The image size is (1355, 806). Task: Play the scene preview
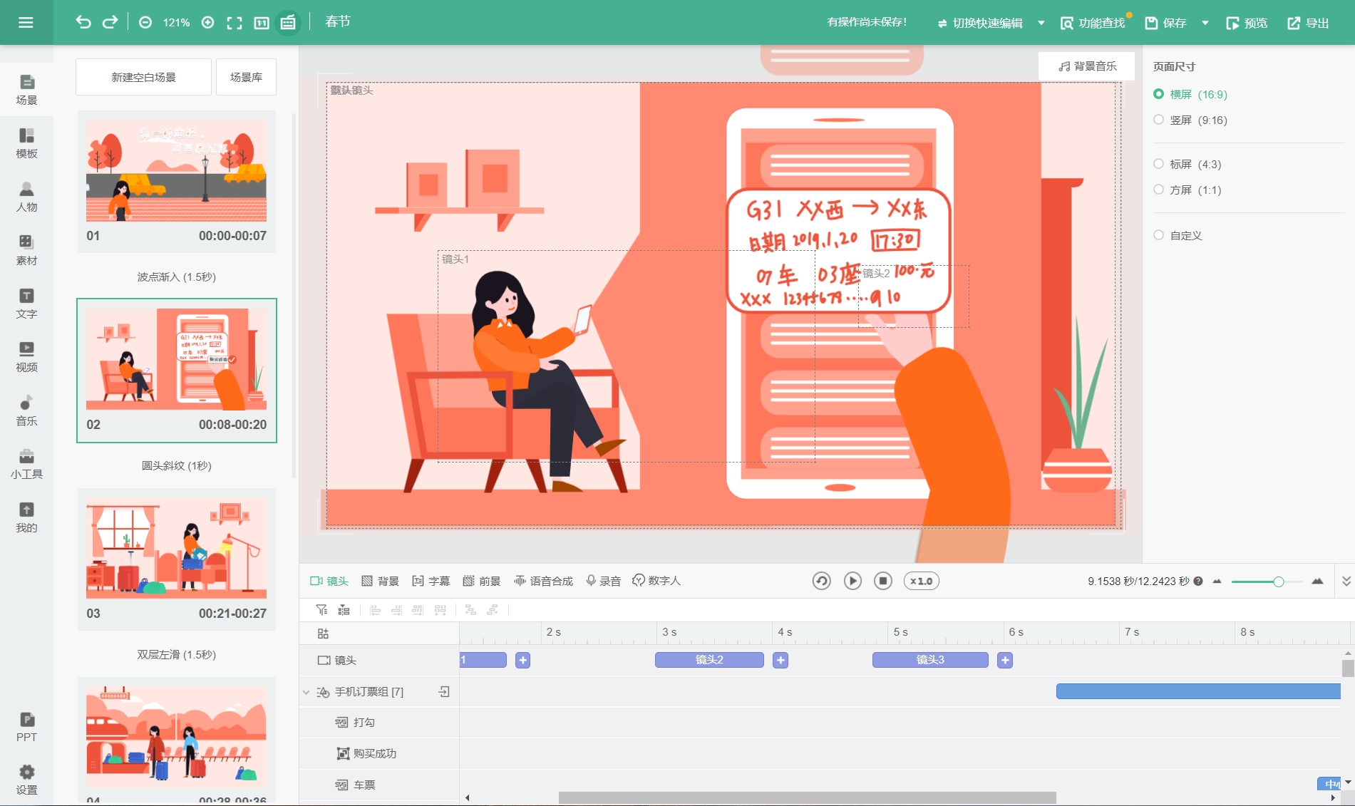pyautogui.click(x=852, y=581)
